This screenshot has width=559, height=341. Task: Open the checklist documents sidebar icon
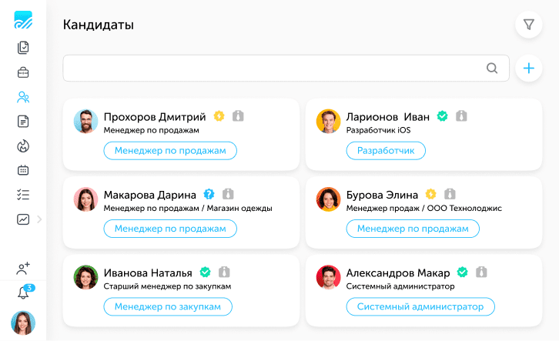pos(23,48)
